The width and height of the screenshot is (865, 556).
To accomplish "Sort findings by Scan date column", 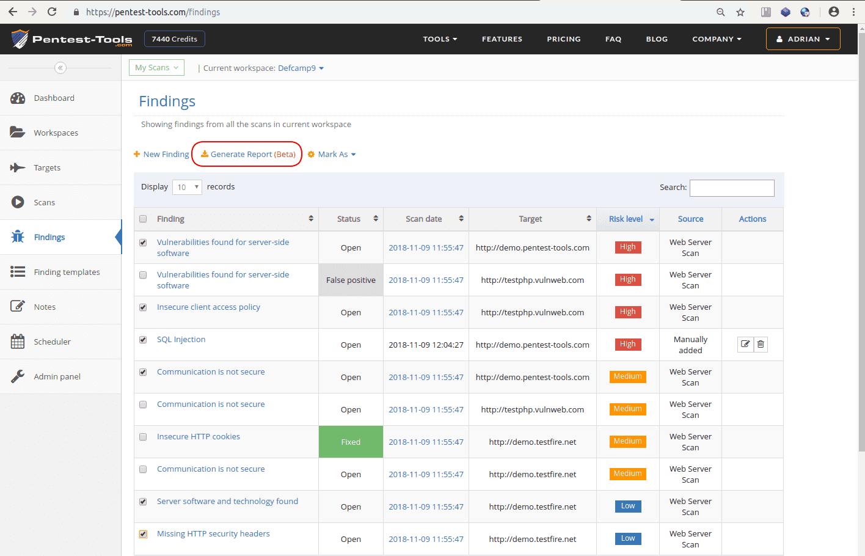I will [425, 219].
